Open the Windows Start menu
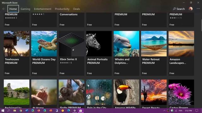The height and width of the screenshot is (113, 202). [x=3, y=110]
